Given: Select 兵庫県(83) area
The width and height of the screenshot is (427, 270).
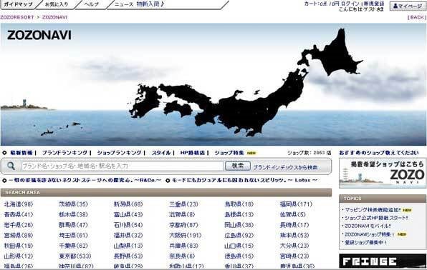Looking at the screenshot, I should [184, 246].
